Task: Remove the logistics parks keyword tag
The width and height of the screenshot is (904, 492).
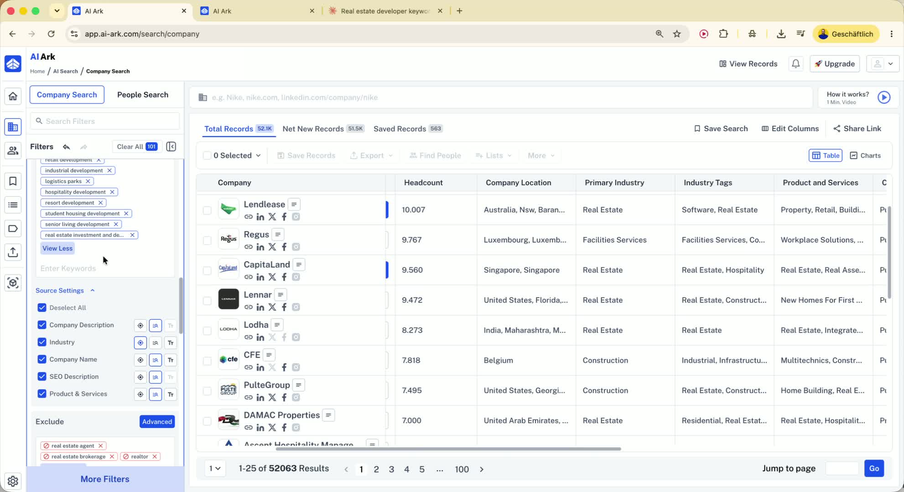Action: tap(88, 181)
